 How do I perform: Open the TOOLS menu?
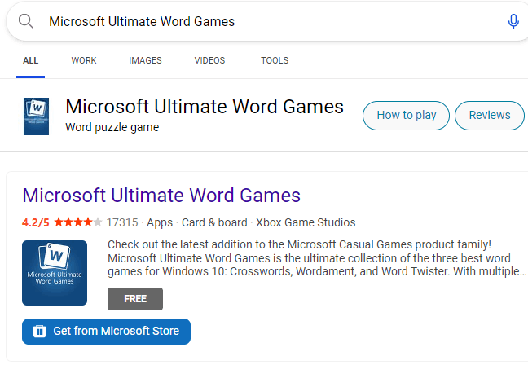[x=275, y=60]
